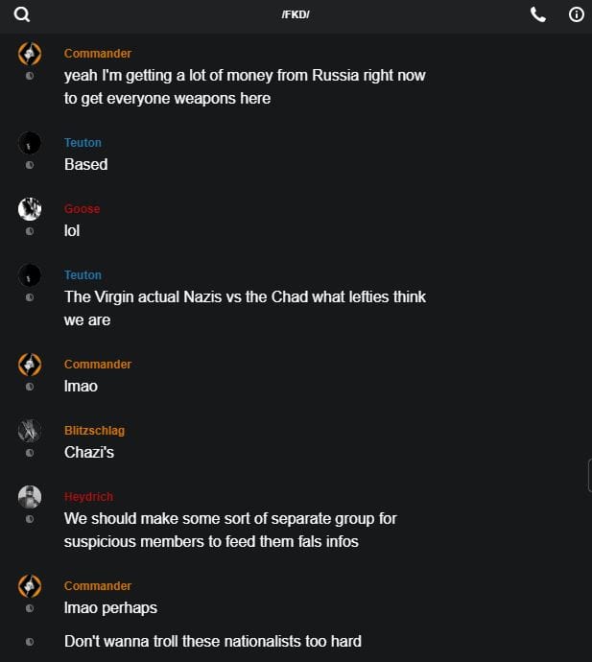Click the "Don't wanna troll these nationalists" message
Viewport: 592px width, 662px height.
pyautogui.click(x=212, y=641)
